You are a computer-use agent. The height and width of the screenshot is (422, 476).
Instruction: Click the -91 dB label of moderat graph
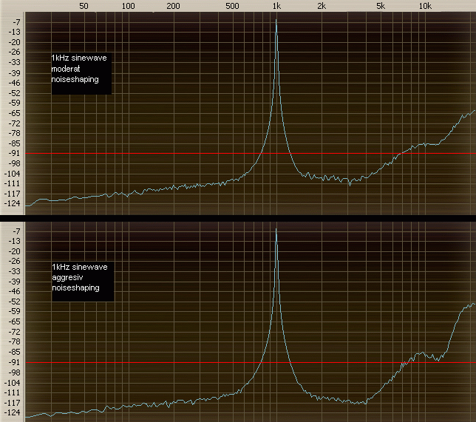14,153
